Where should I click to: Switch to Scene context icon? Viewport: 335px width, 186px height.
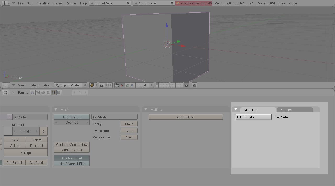click(59, 92)
